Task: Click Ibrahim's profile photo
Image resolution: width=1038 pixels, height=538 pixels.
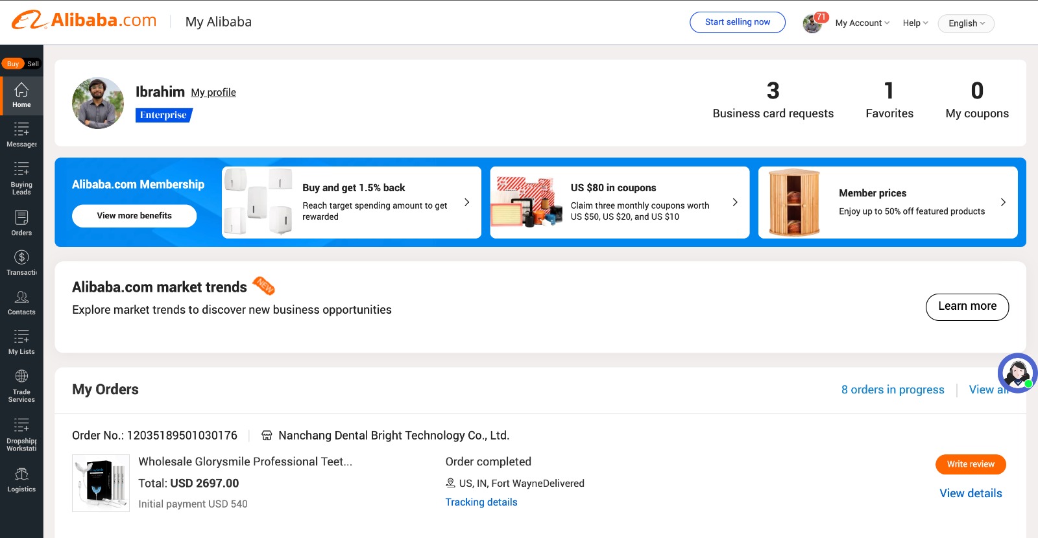Action: click(98, 103)
